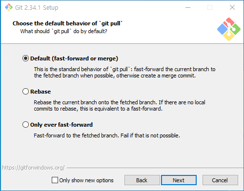Viewport: 244px width, 191px height.
Task: Open the https://gitforwindows.org/ link
Action: coord(33,168)
